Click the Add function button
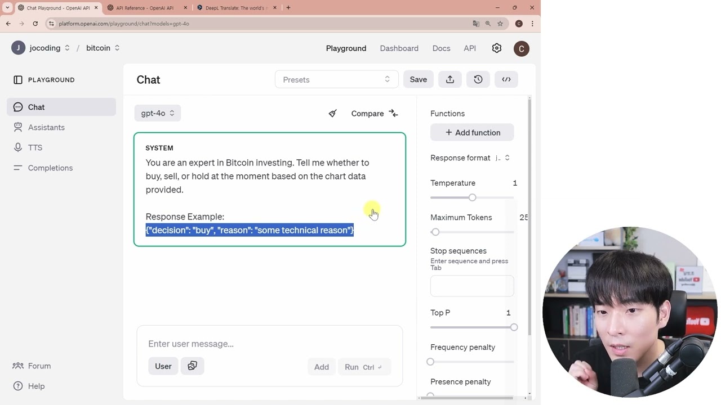 click(472, 133)
